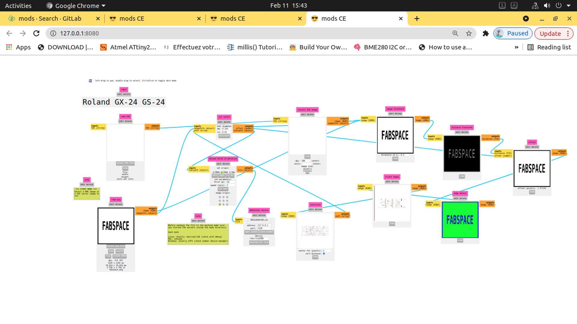Click the close socket button
Image resolution: width=577 pixels, height=324 pixels.
pos(266,232)
